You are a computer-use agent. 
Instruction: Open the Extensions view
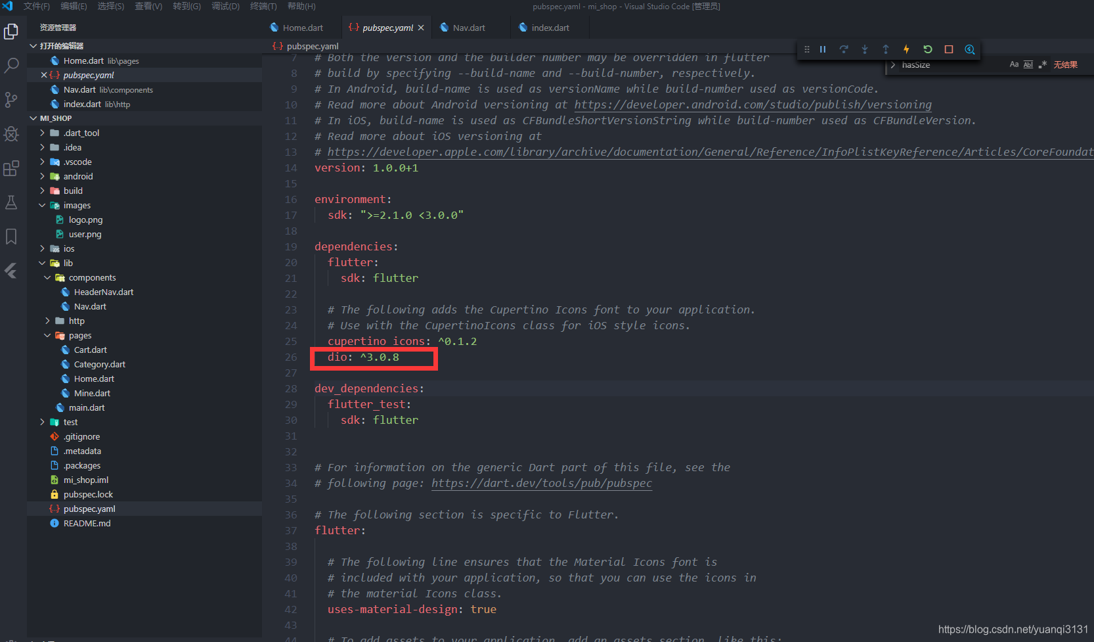[11, 168]
